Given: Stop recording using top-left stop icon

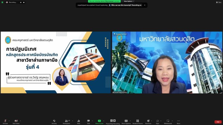Looking at the screenshot, I should pos(24,2).
